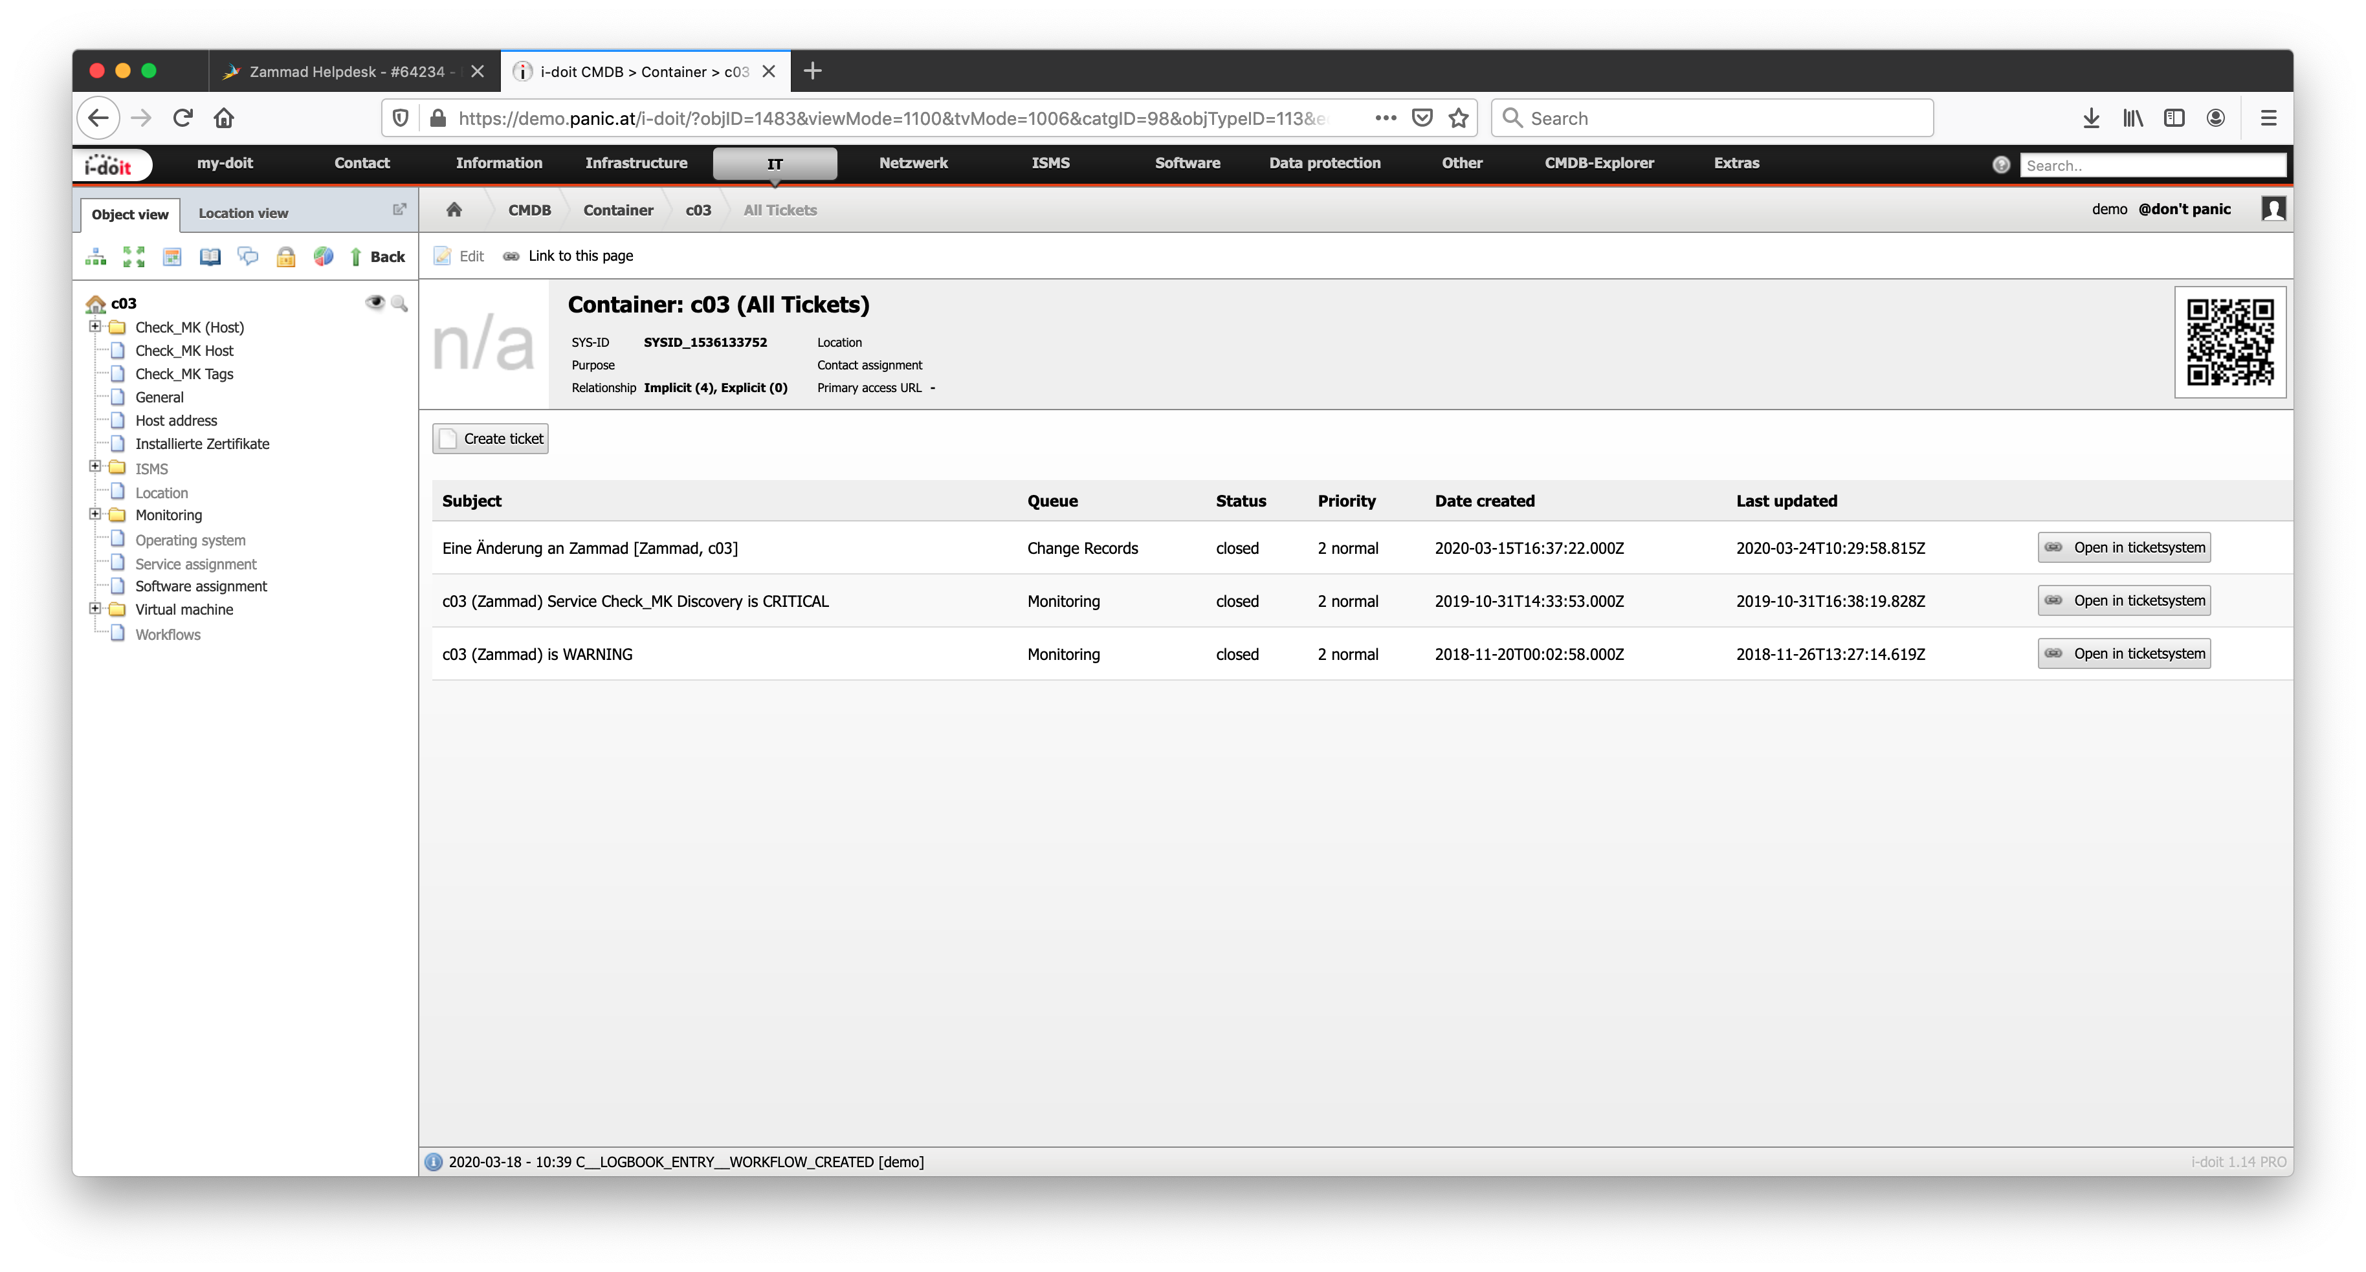This screenshot has width=2366, height=1272.
Task: Click the Create ticket button
Action: tap(491, 438)
